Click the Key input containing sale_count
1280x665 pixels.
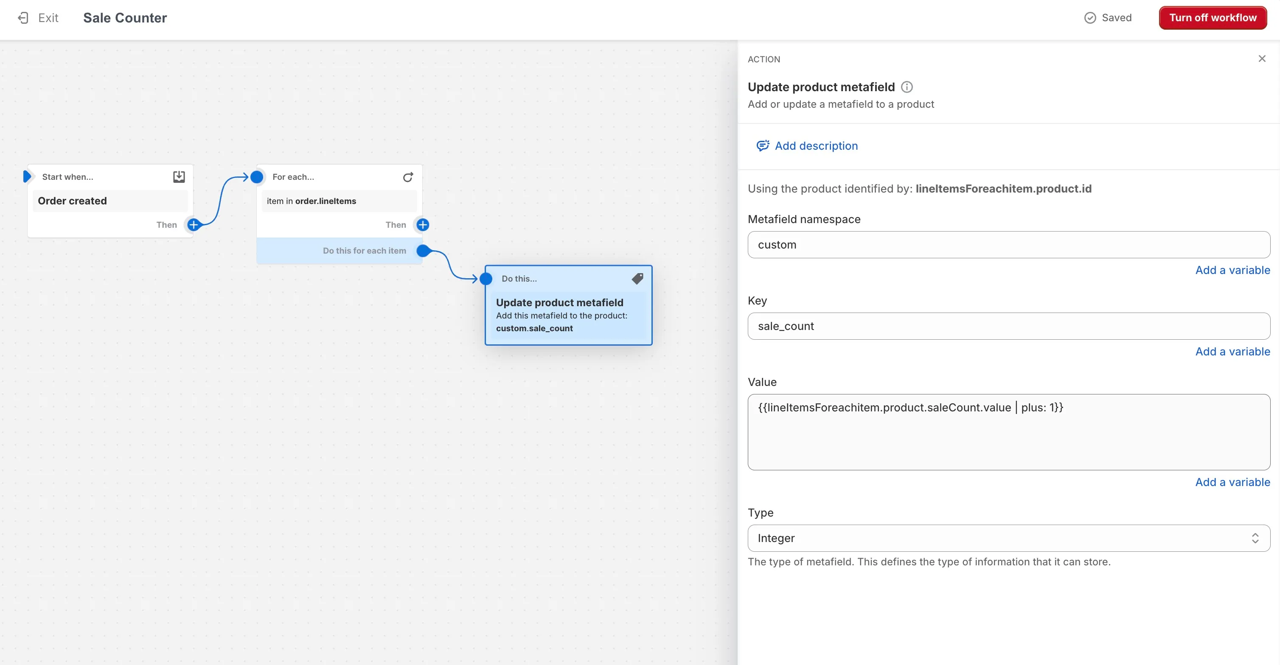pos(1009,326)
